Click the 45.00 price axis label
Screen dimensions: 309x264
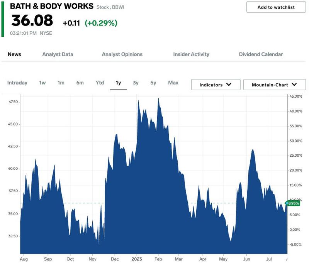(x=13, y=124)
